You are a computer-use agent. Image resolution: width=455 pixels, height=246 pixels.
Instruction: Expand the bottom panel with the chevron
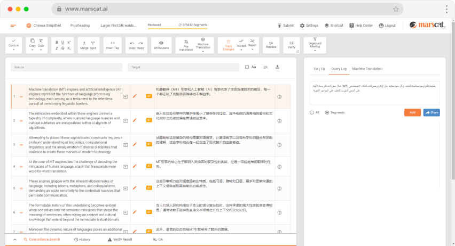click(13, 240)
